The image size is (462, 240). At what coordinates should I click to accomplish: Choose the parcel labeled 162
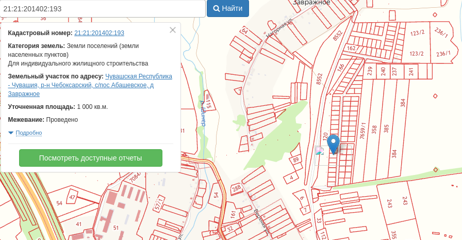[352, 48]
